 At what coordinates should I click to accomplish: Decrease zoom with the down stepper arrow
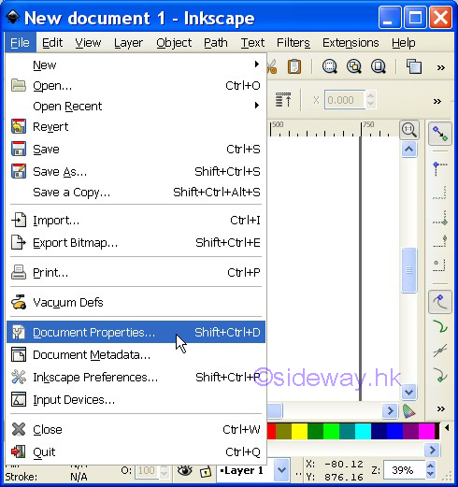431,474
